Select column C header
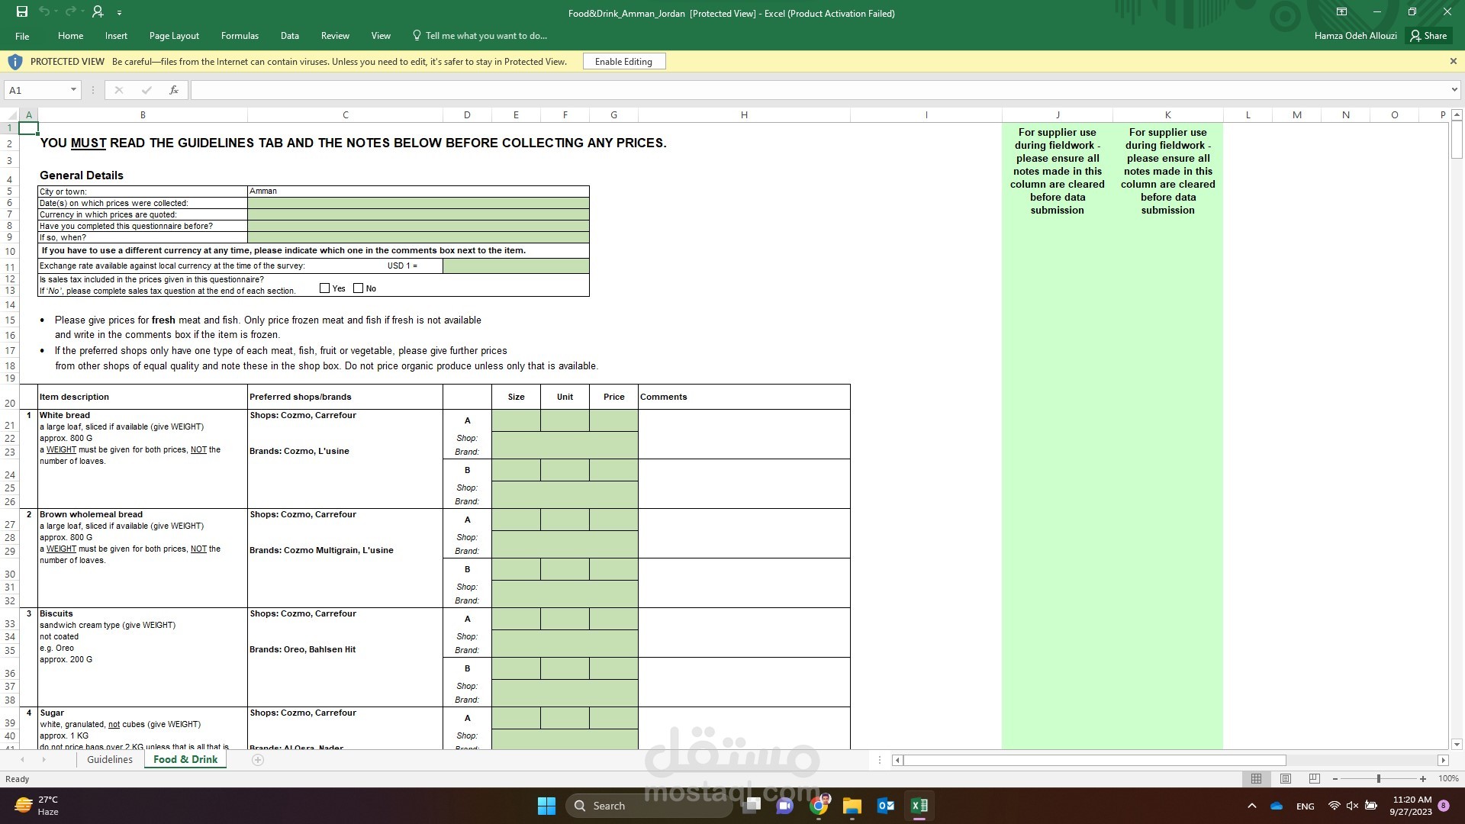 coord(345,115)
